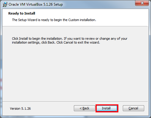The height and width of the screenshot is (118, 151).
Task: Click the words exit the wizard in instructions
Action: [89, 42]
